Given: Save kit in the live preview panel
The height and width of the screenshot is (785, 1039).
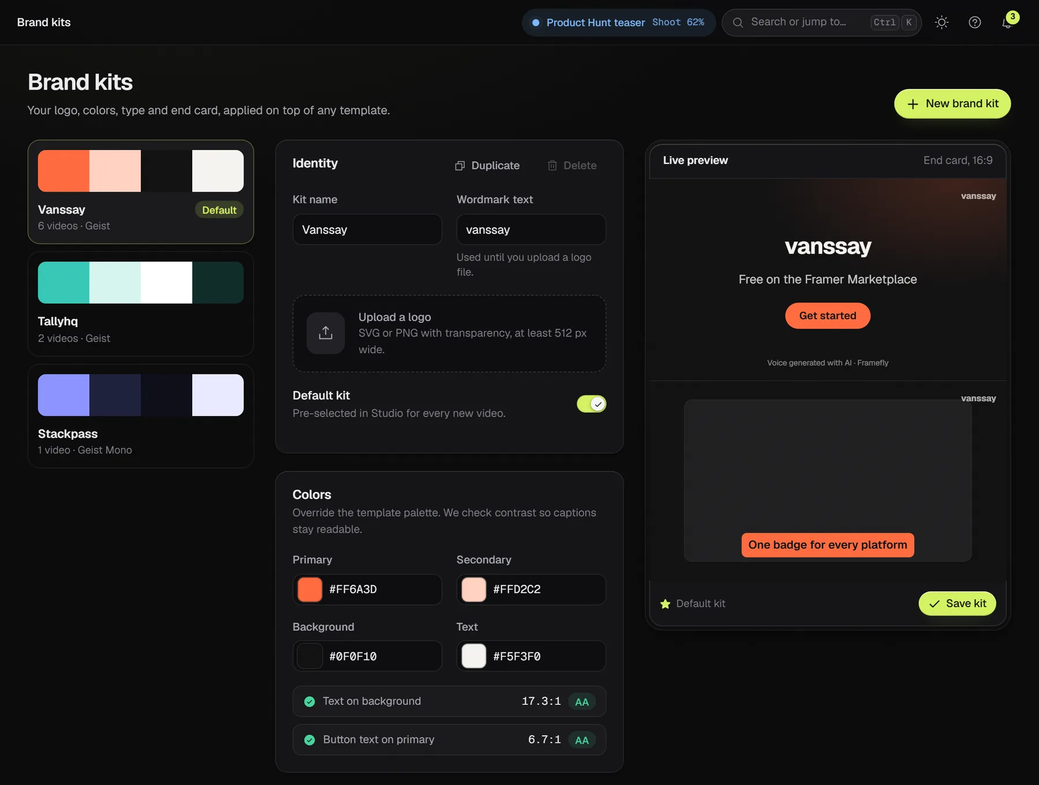Looking at the screenshot, I should (957, 603).
